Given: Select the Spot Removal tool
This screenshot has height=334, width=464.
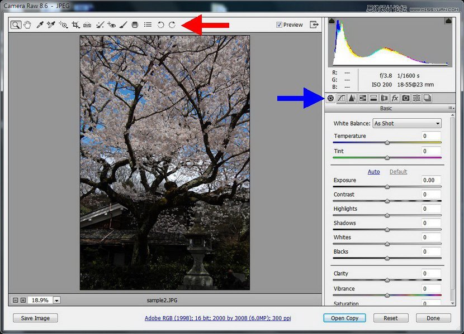Looking at the screenshot, I should click(x=100, y=25).
